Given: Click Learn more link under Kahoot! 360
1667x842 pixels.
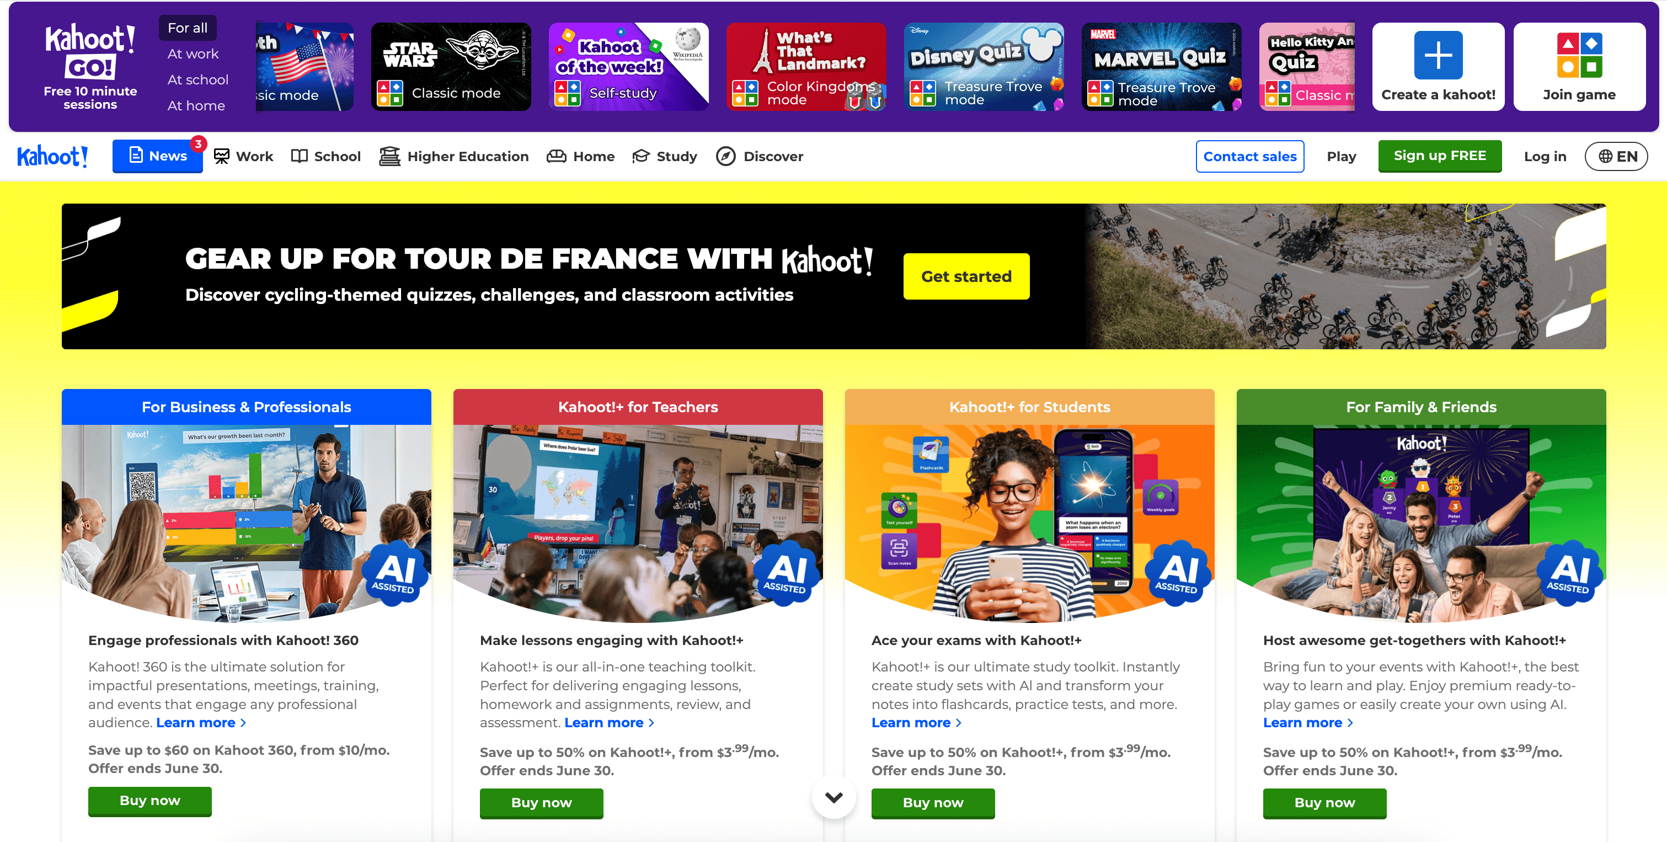Looking at the screenshot, I should pyautogui.click(x=201, y=722).
